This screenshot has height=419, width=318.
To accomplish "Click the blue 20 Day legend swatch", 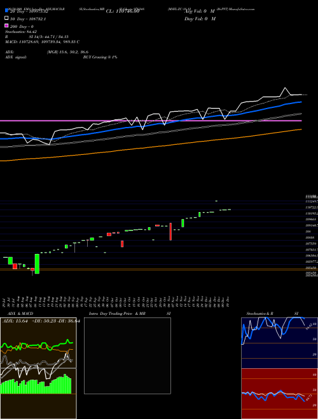I will 6,11.
